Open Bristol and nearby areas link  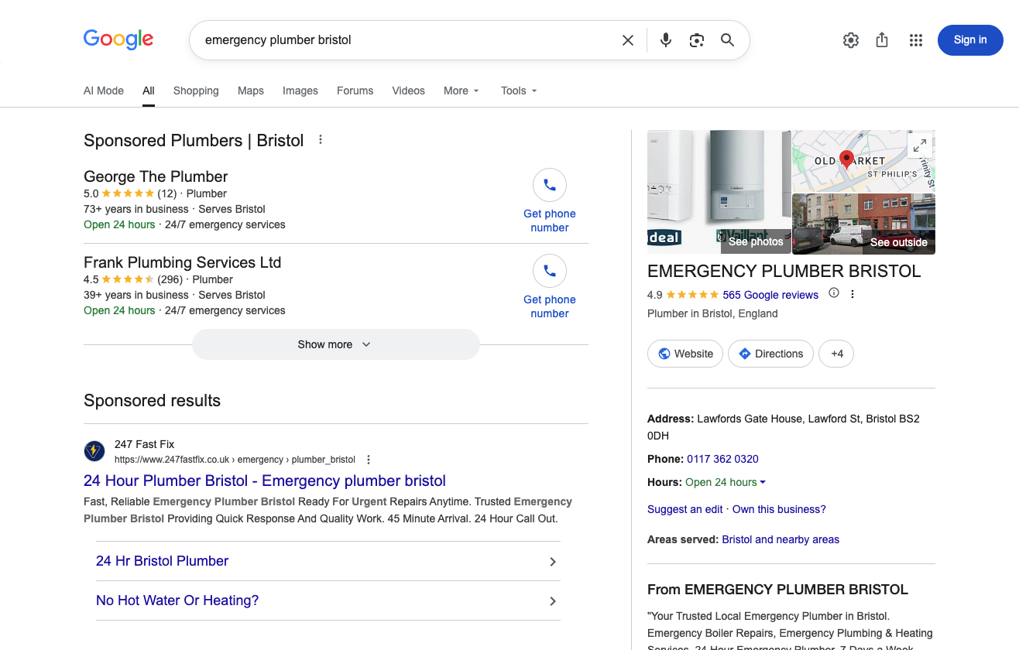tap(781, 539)
